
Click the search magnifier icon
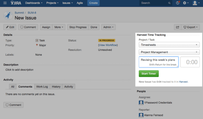click(169, 3)
